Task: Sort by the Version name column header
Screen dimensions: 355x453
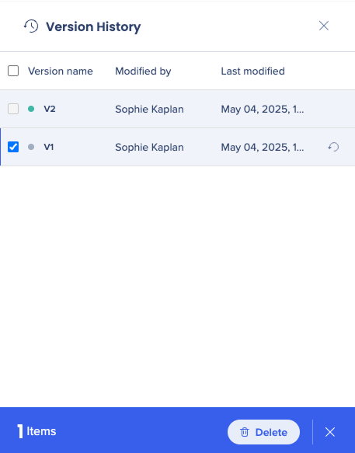Action: point(61,71)
